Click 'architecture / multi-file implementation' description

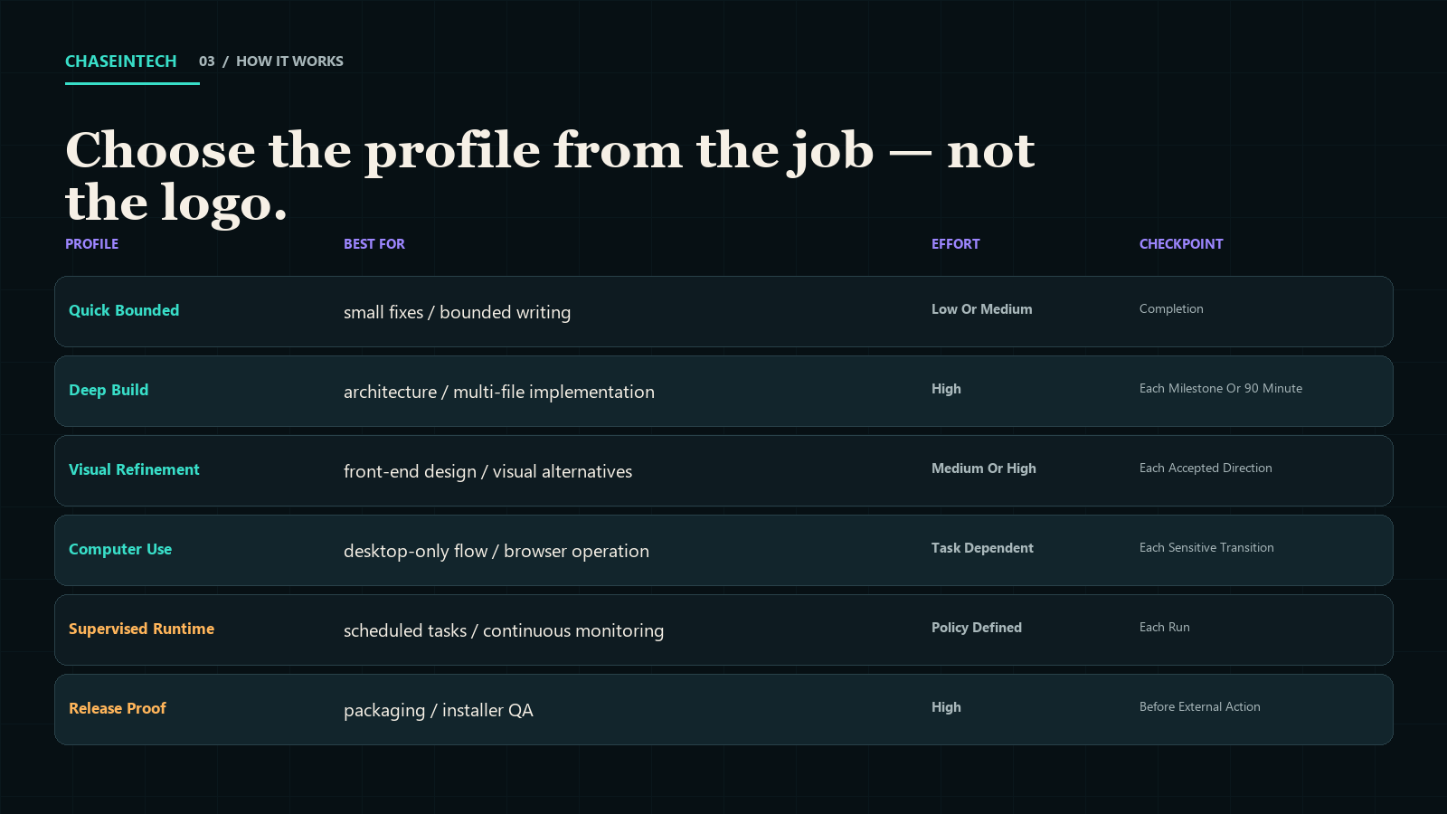pyautogui.click(x=499, y=392)
